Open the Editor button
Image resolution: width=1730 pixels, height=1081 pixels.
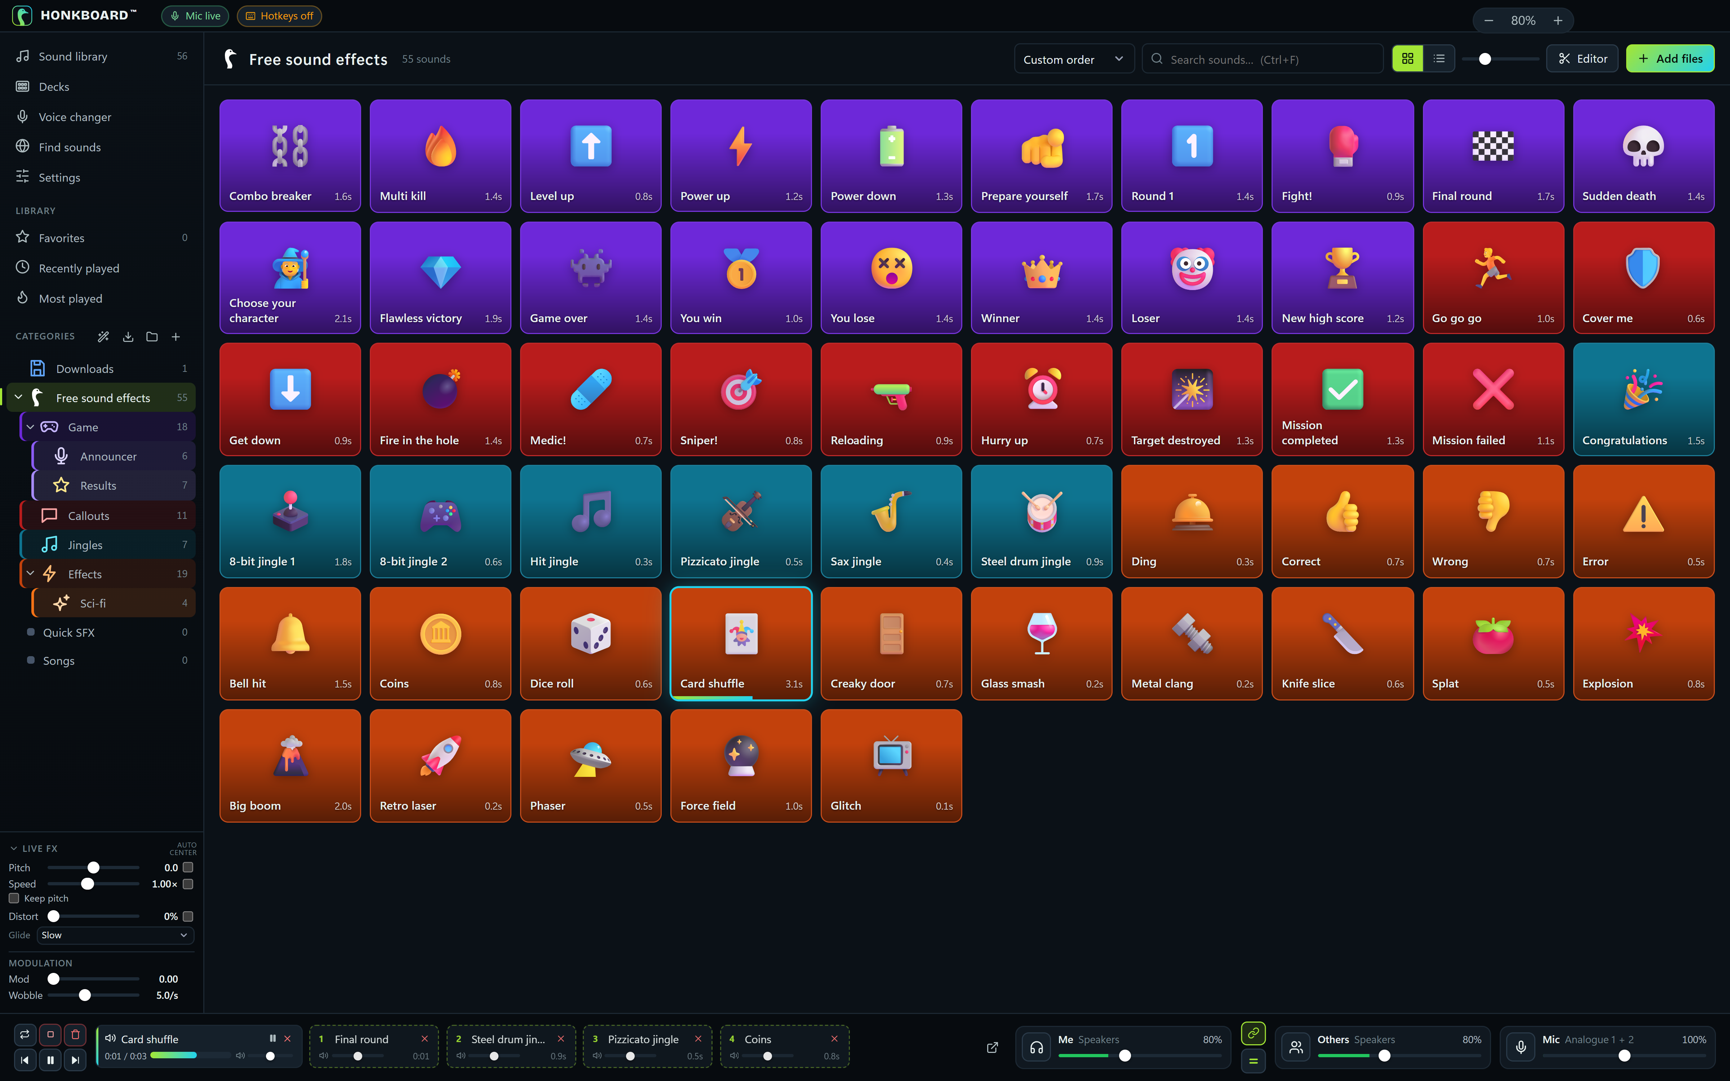coord(1582,59)
